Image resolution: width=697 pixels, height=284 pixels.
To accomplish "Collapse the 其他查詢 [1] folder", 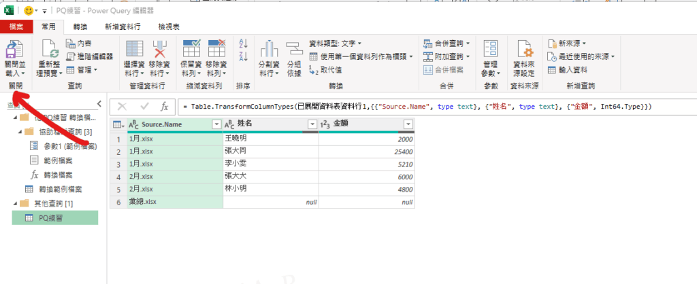I will (x=15, y=204).
